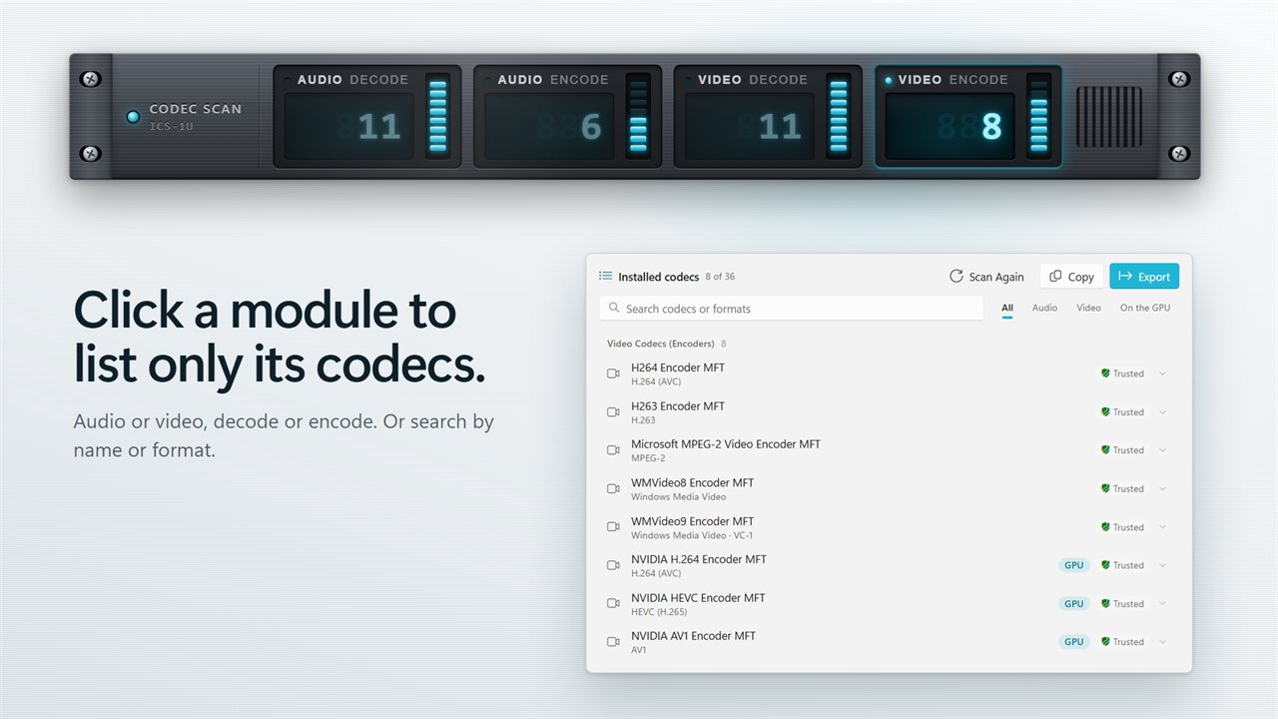The width and height of the screenshot is (1278, 719).
Task: Expand the NVIDIA AV1 Encoder MFT chevron
Action: (1162, 642)
